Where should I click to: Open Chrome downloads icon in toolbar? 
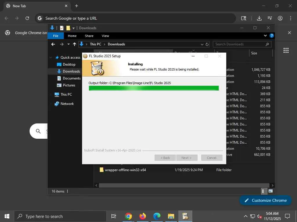click(x=259, y=18)
